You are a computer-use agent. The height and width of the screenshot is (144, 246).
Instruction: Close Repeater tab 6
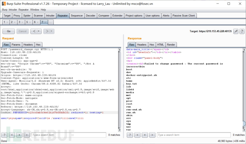(x=38, y=22)
